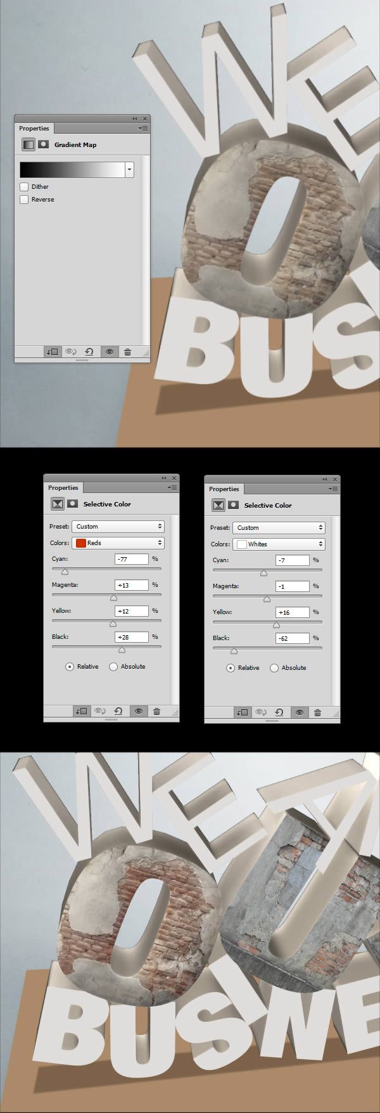The width and height of the screenshot is (380, 1113).
Task: Close the Gradient Map Properties panel
Action: click(x=145, y=119)
